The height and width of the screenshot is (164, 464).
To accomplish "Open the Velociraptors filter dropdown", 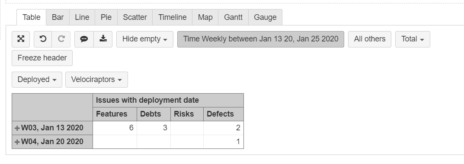I will [x=96, y=79].
